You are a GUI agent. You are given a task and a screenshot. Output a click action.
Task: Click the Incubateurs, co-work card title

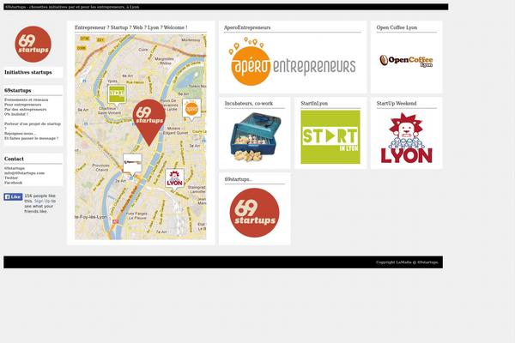click(x=249, y=104)
